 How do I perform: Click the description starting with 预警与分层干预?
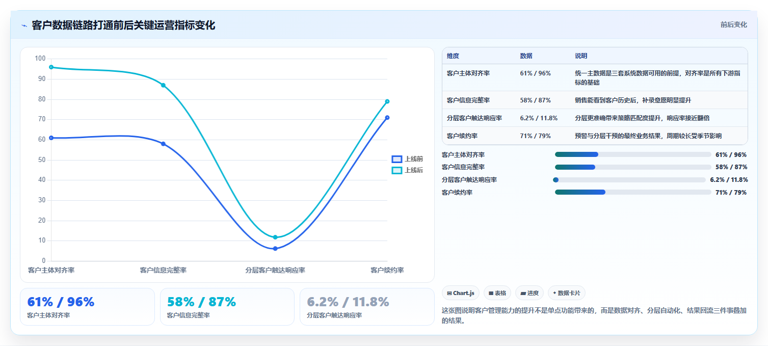click(x=648, y=136)
